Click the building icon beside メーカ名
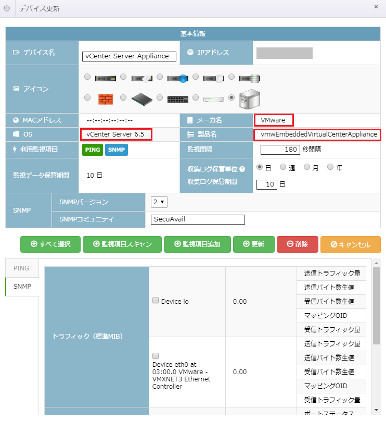 [190, 120]
